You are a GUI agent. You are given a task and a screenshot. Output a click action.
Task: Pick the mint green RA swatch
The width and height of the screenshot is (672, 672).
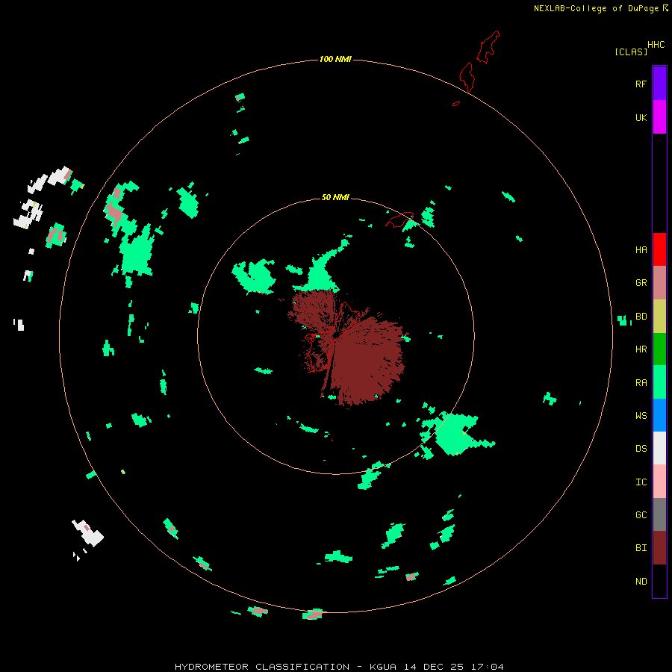pos(659,382)
